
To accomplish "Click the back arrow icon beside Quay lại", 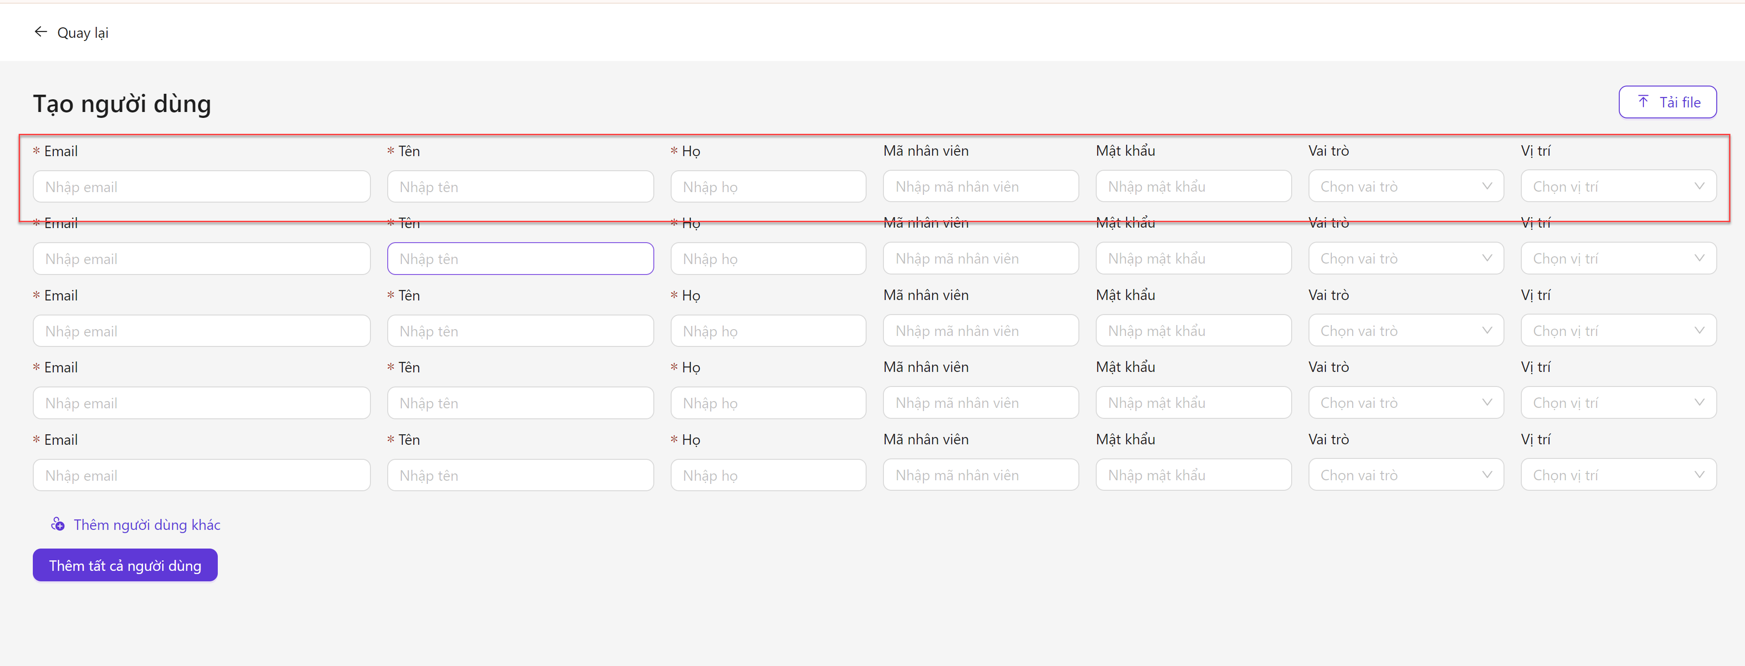I will pyautogui.click(x=41, y=32).
